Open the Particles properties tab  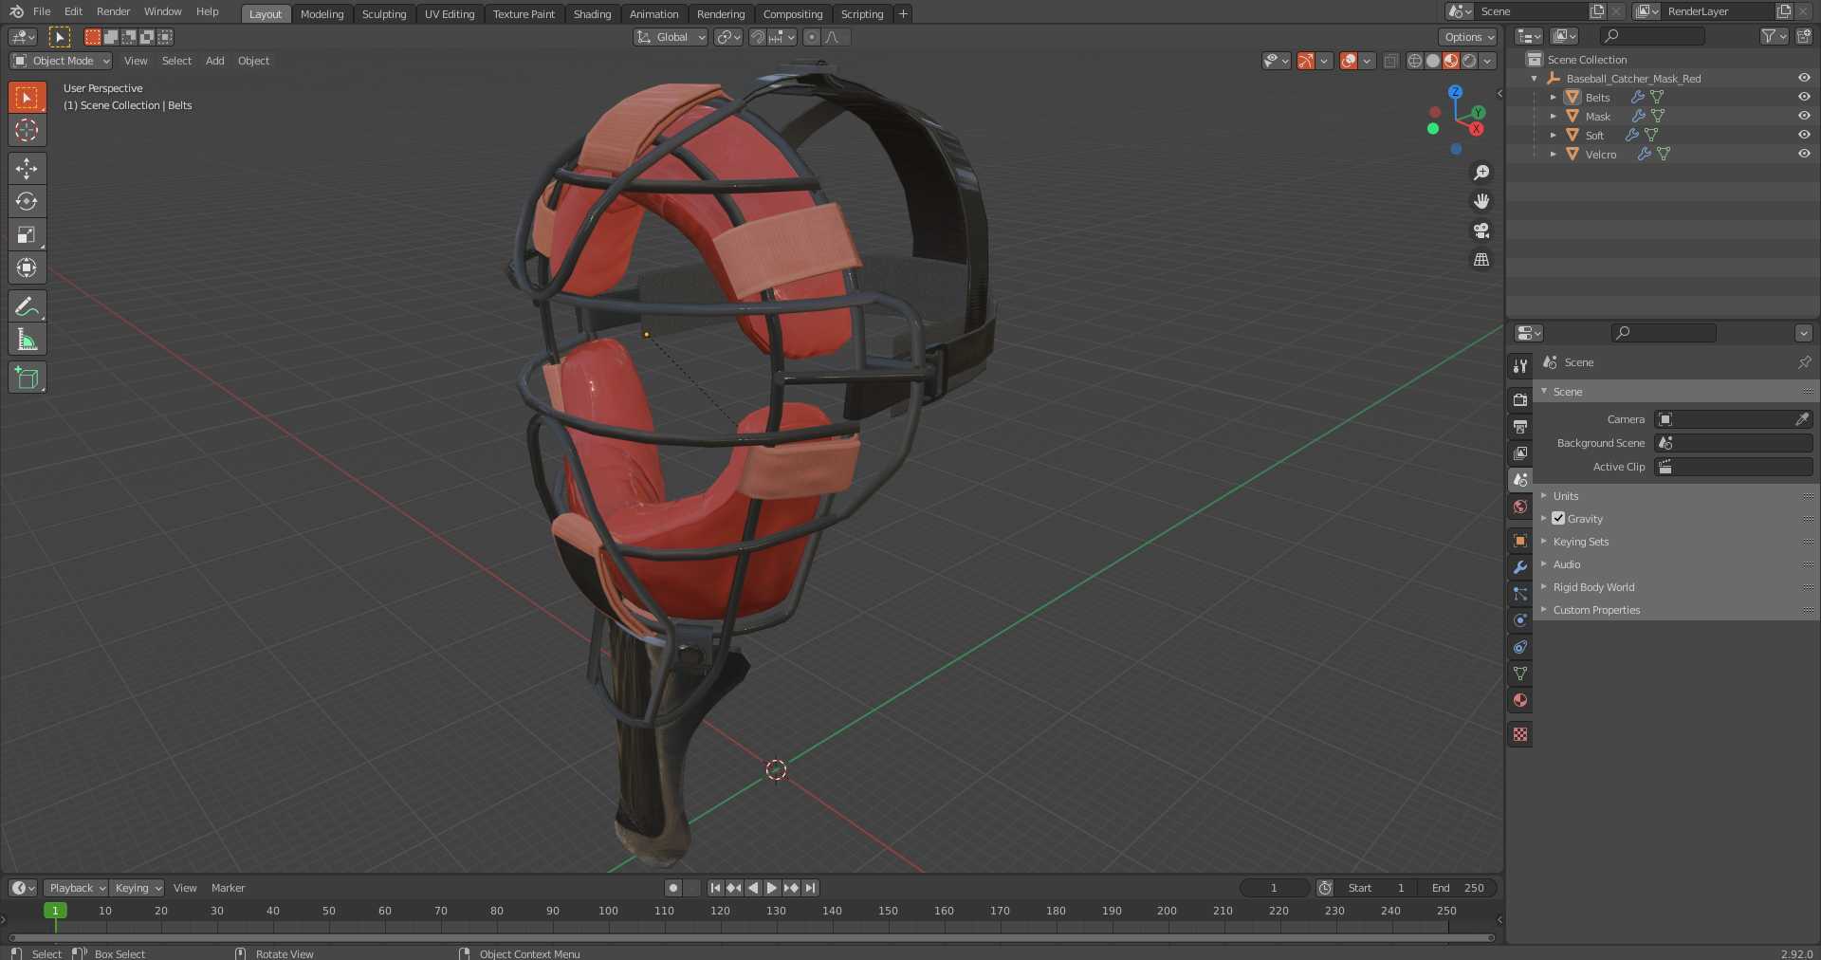tap(1520, 594)
